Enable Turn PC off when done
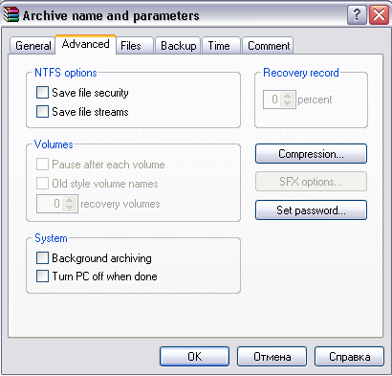Screen dimensions: 392x376 click(x=42, y=276)
